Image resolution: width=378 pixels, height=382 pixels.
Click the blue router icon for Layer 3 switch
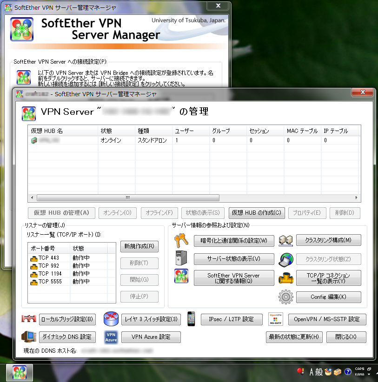(111, 319)
